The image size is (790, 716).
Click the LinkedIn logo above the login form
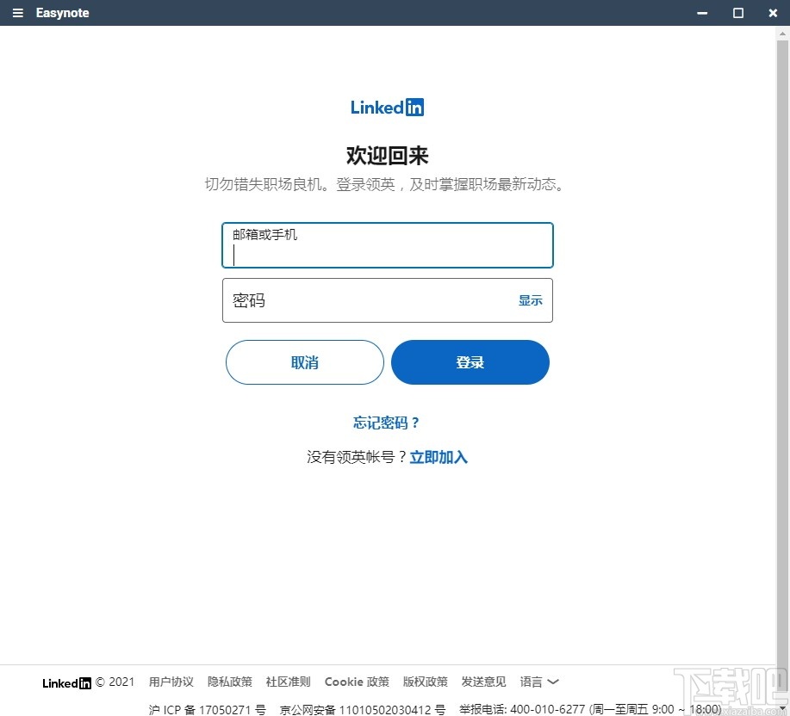pyautogui.click(x=387, y=107)
